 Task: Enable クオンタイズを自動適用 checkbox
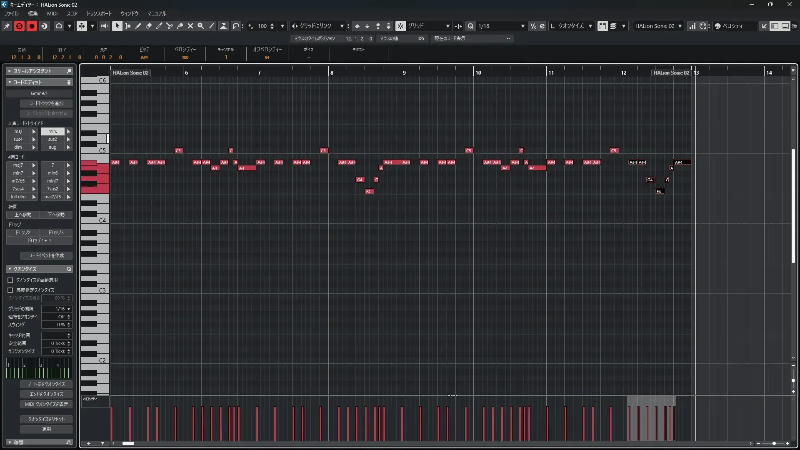(x=10, y=280)
